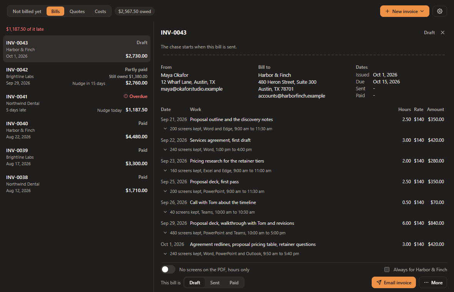Click the Work column header
The image size is (454, 292).
[x=195, y=109]
